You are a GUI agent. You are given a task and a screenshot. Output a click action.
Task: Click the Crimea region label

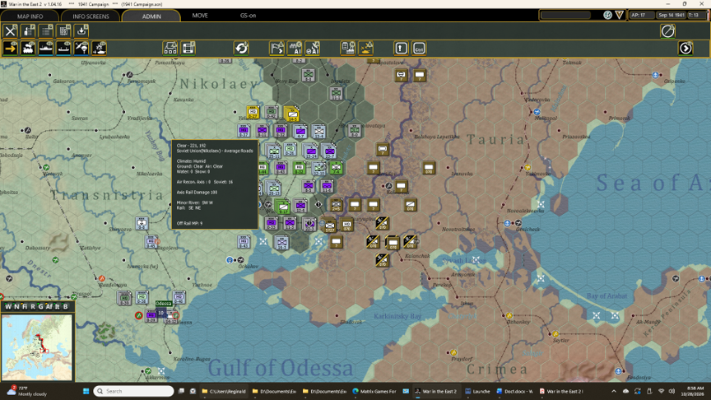pyautogui.click(x=497, y=370)
